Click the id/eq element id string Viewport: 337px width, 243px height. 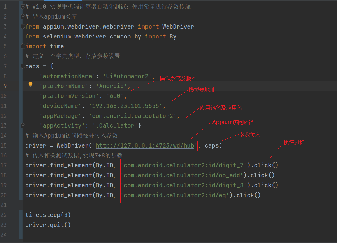click(175, 195)
